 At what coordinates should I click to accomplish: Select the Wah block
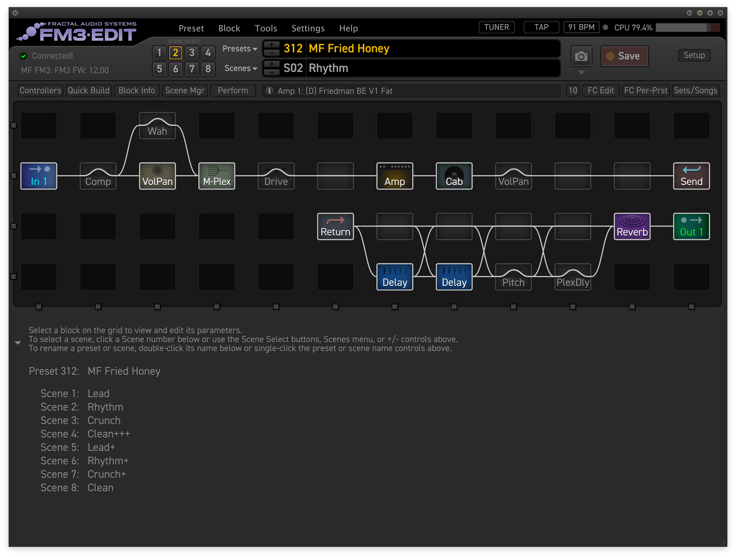click(157, 126)
